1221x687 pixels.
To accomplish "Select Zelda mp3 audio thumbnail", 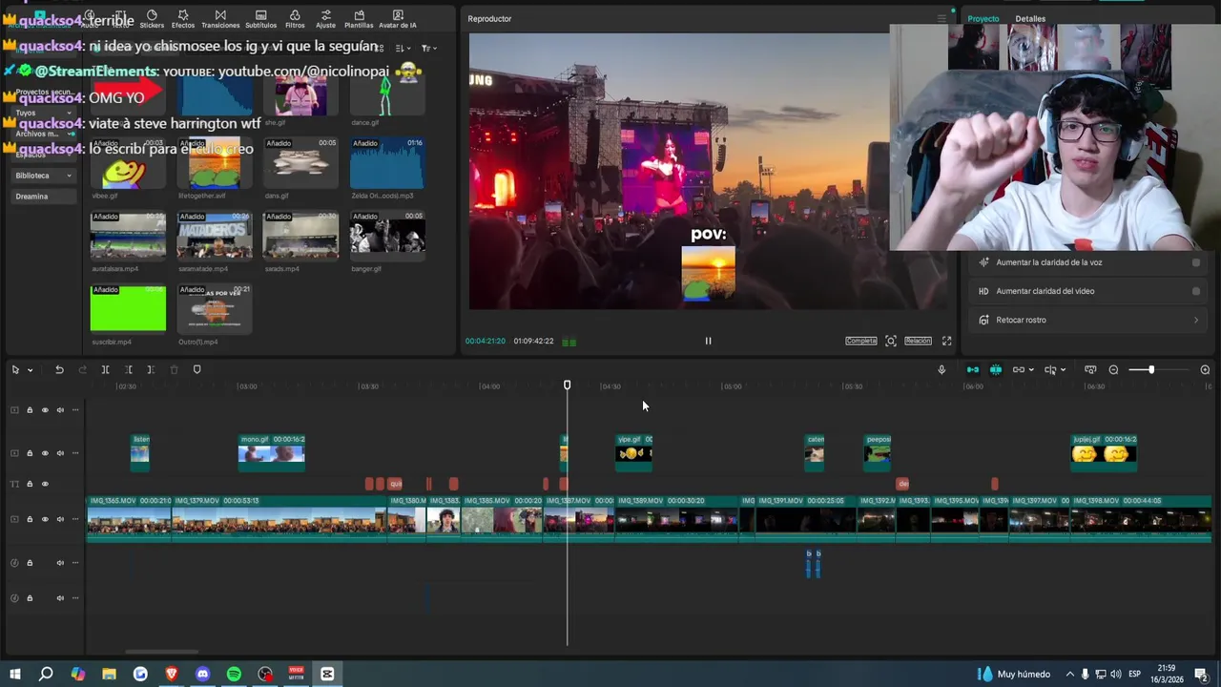I will coord(387,164).
